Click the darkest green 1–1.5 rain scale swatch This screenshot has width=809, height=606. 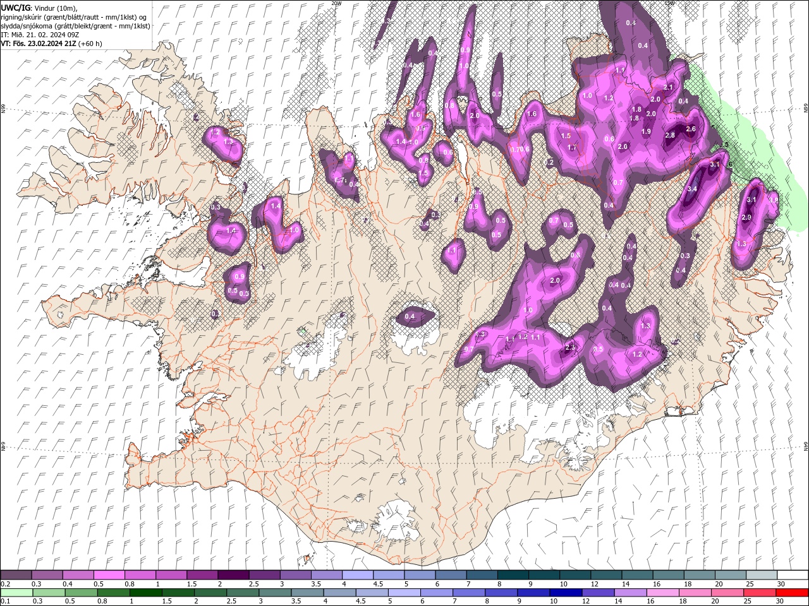[x=146, y=593]
